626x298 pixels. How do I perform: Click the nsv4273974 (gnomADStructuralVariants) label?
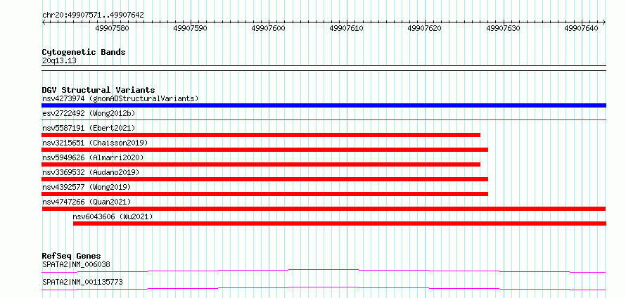(x=120, y=98)
